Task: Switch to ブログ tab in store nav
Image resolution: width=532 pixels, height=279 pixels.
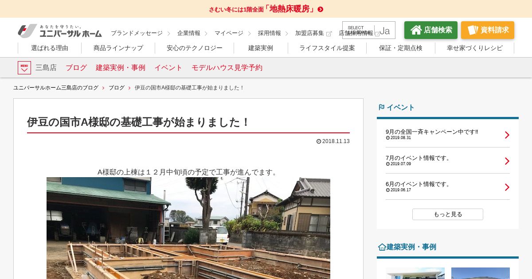Action: pos(76,68)
